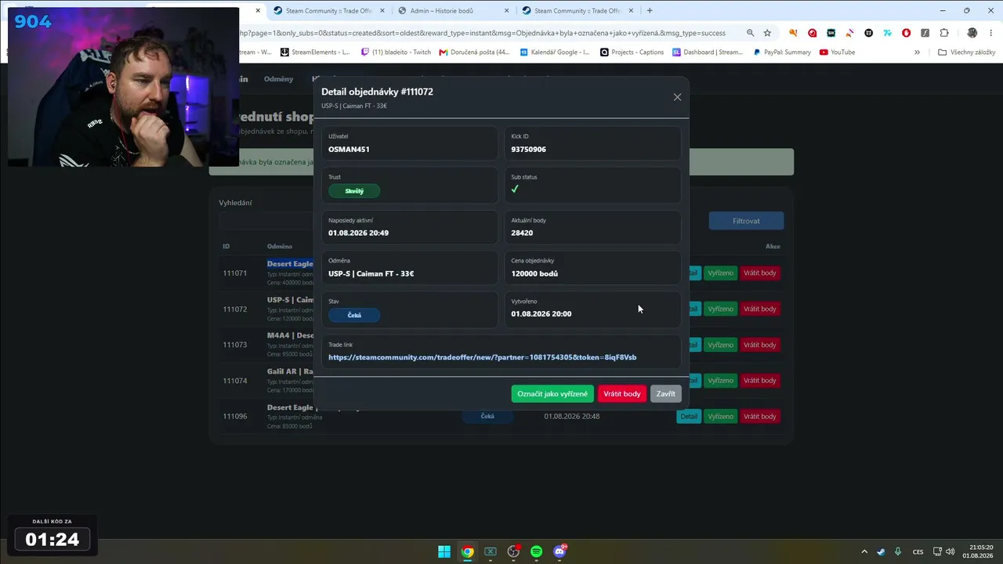Click 'Vyřízeno' for order 111074
Viewport: 1003px width, 564px height.
[720, 381]
